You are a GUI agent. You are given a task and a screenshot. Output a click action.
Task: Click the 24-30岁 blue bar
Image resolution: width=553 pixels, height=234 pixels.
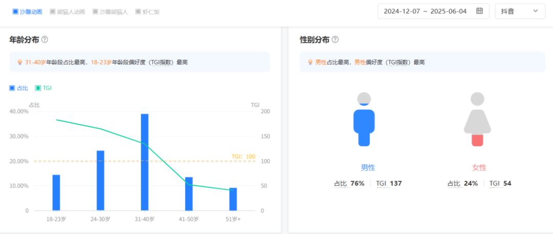[100, 180]
